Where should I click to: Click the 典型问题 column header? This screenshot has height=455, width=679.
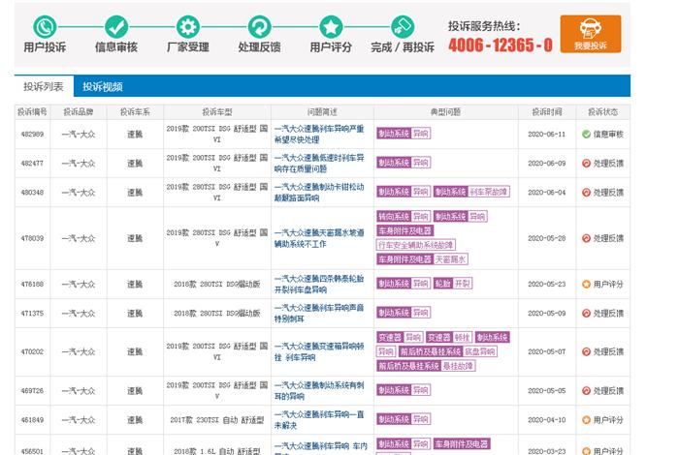pyautogui.click(x=445, y=112)
